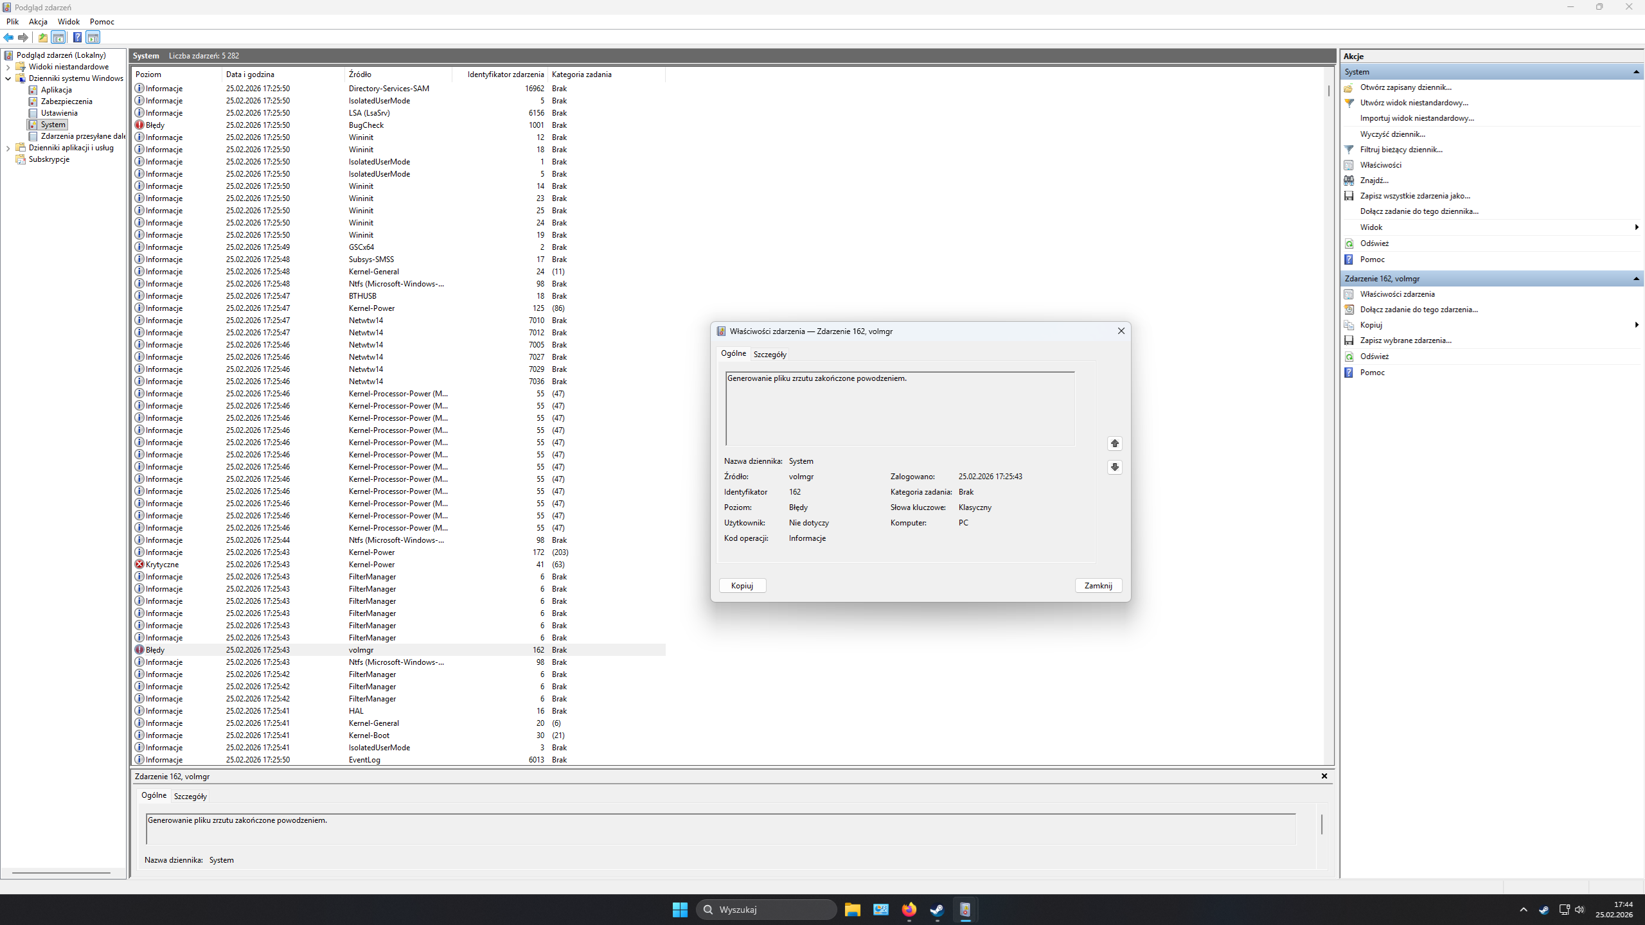
Task: Click the Znajdź binoculars icon
Action: coord(1349,181)
